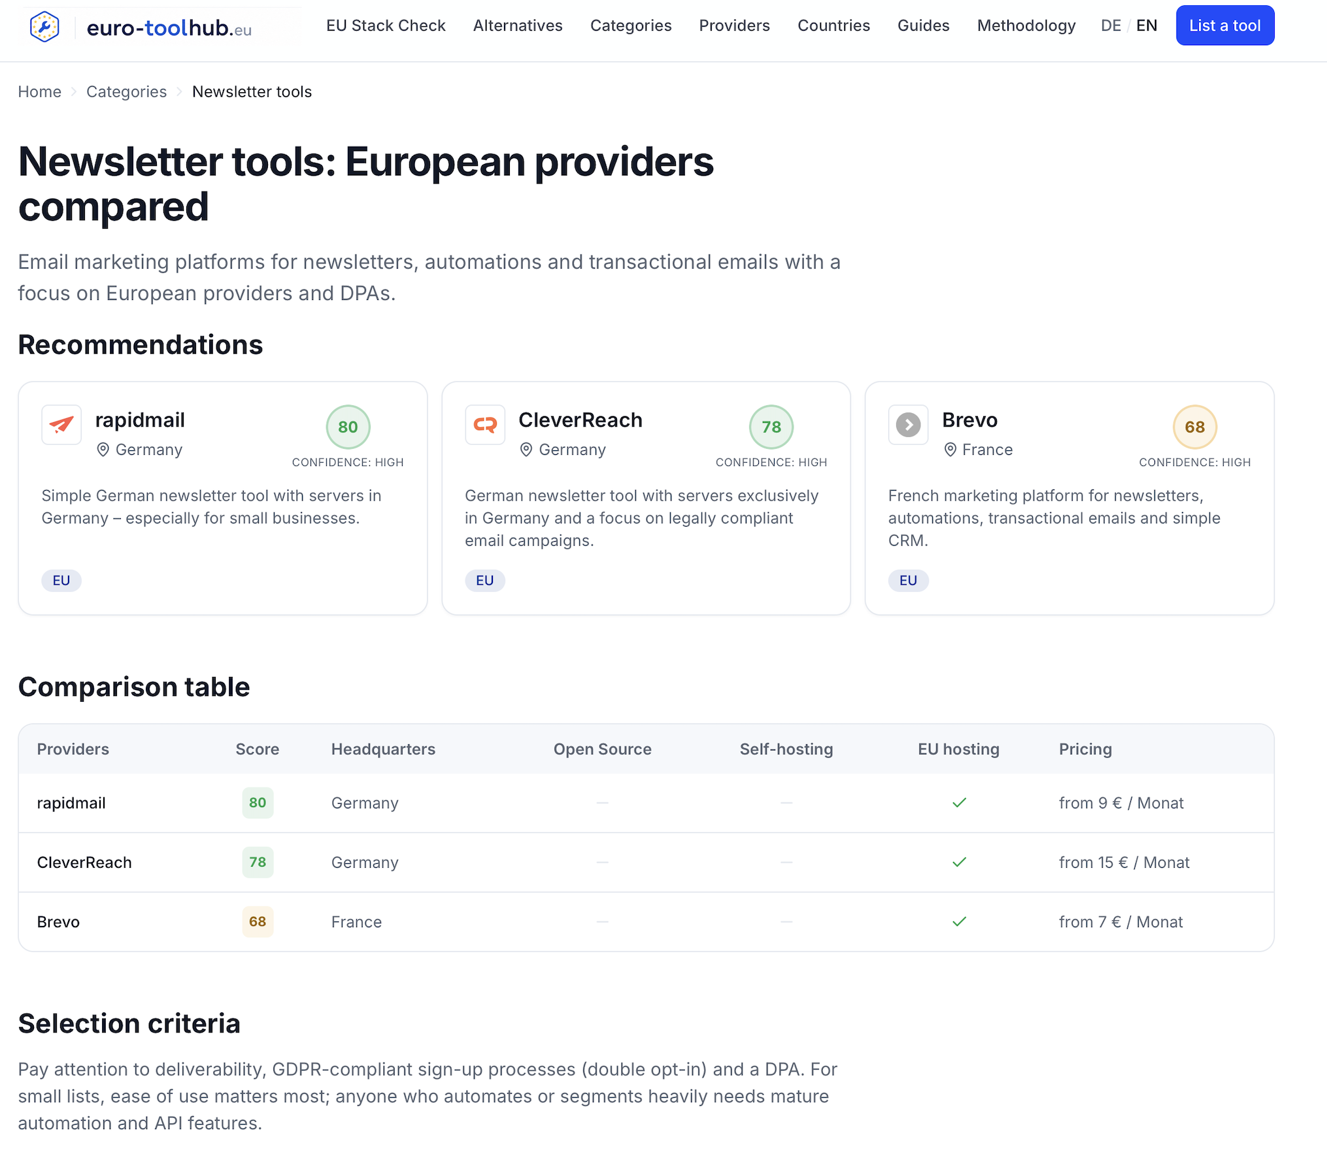Go to EU Stack Check page
Image resolution: width=1327 pixels, height=1171 pixels.
point(386,25)
